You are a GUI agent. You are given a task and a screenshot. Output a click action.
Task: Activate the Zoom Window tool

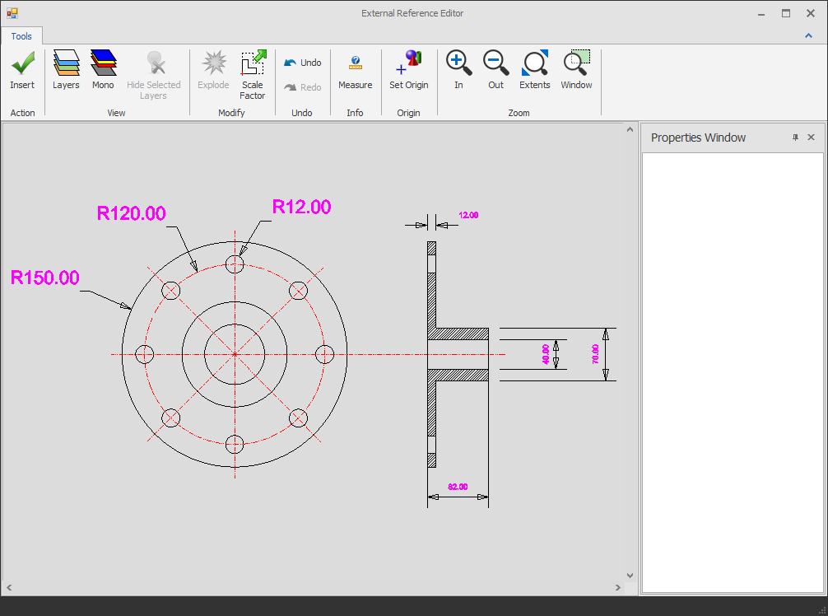[576, 70]
